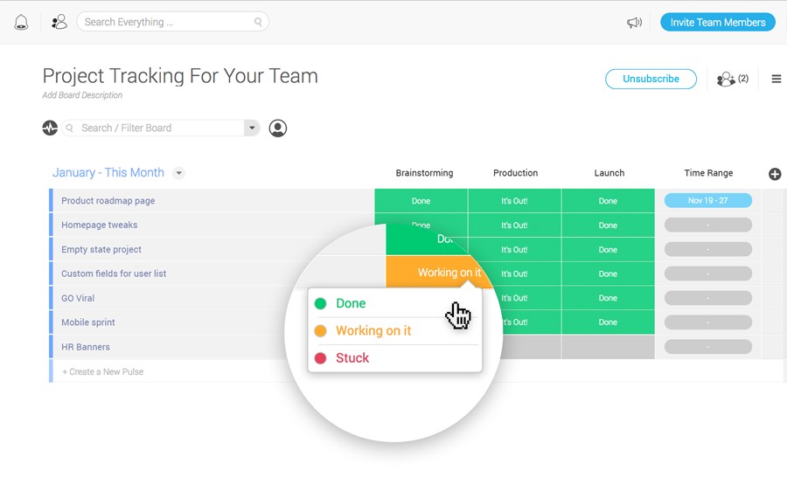Expand the Search / Filter Board dropdown arrow
This screenshot has height=492, width=787.
coord(252,128)
